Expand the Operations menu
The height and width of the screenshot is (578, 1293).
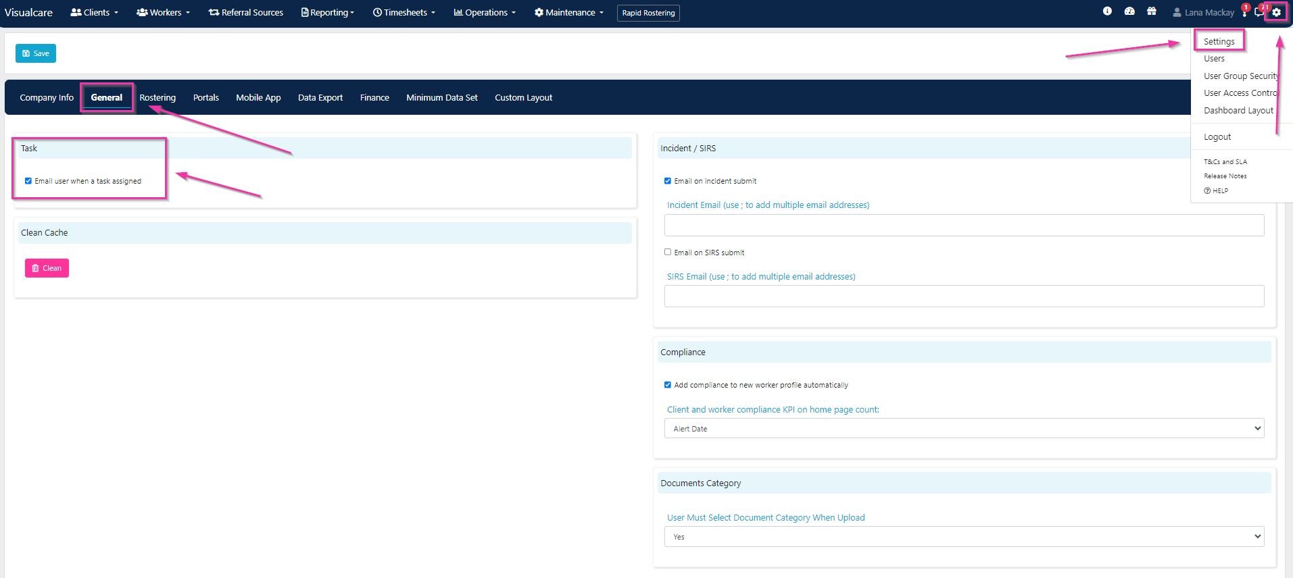coord(485,12)
